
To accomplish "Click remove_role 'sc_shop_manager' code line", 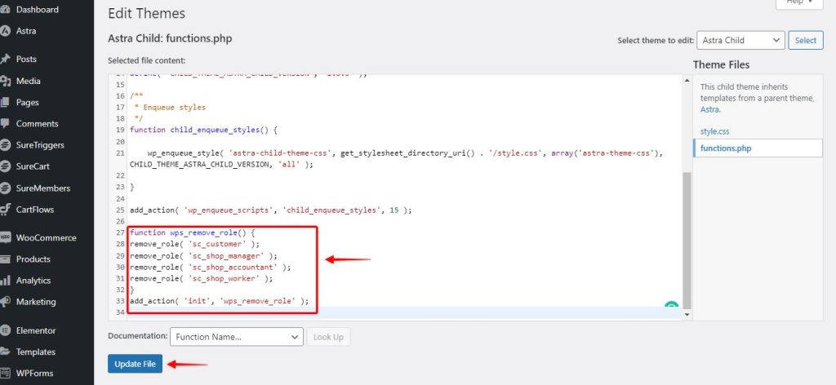I will [203, 255].
